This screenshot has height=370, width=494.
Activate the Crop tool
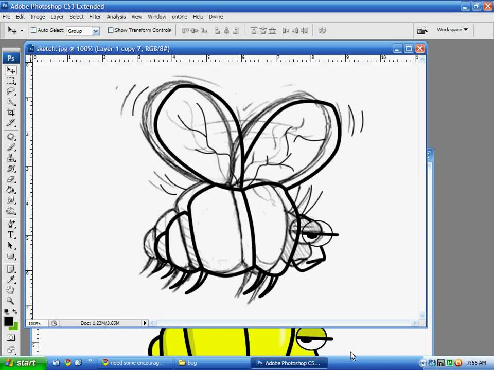[11, 113]
